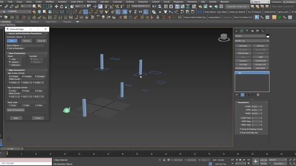The image size is (296, 166).
Task: Open the project path dropdown
Action: 237,6
